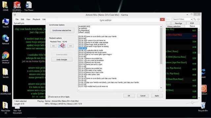Click the '[ar:KARMA]' tag line

coord(83,29)
